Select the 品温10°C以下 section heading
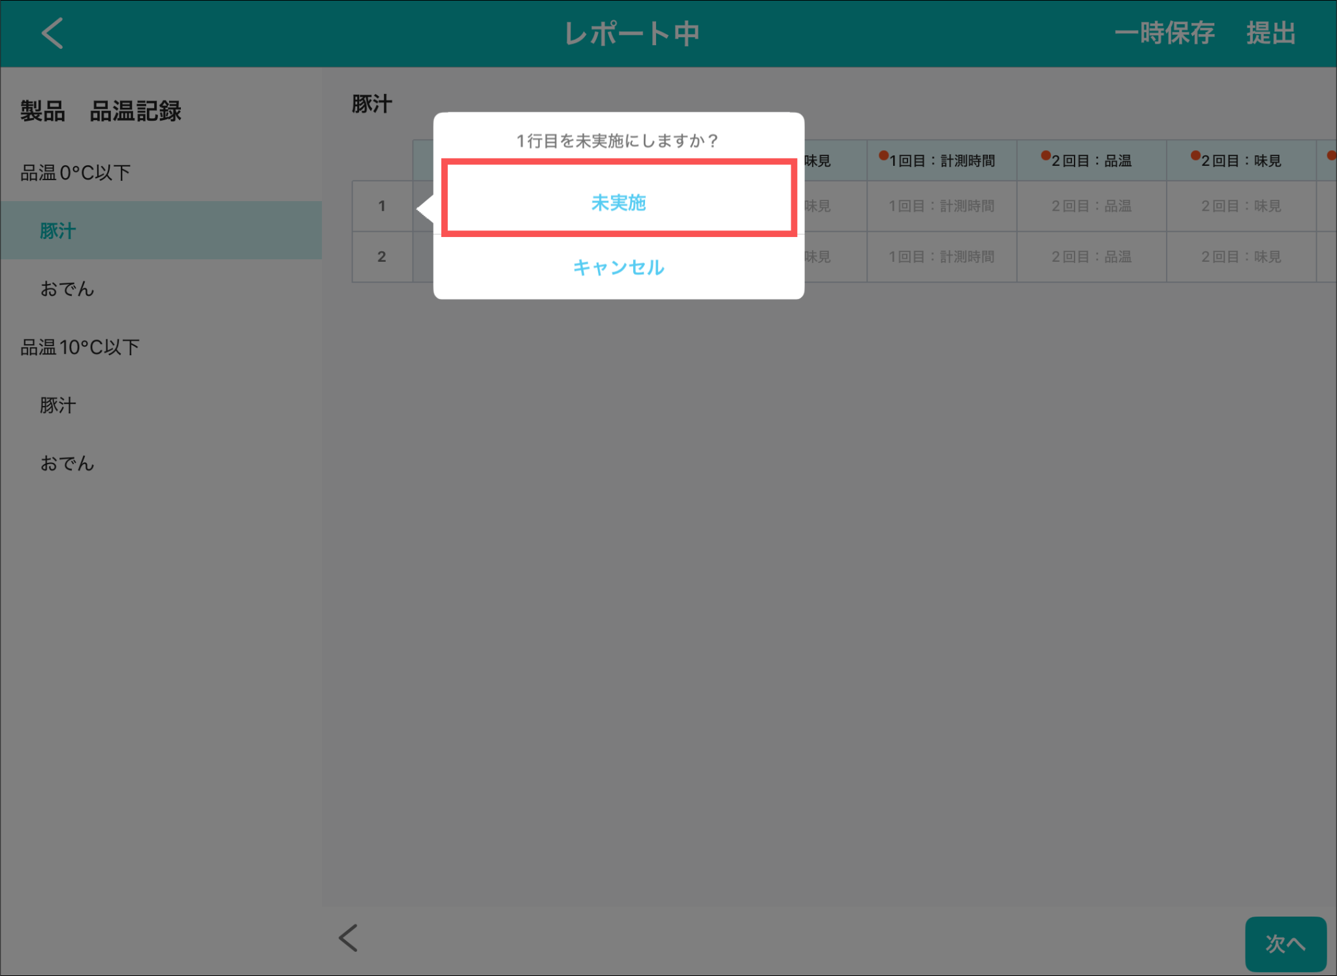Viewport: 1337px width, 976px height. [x=80, y=347]
